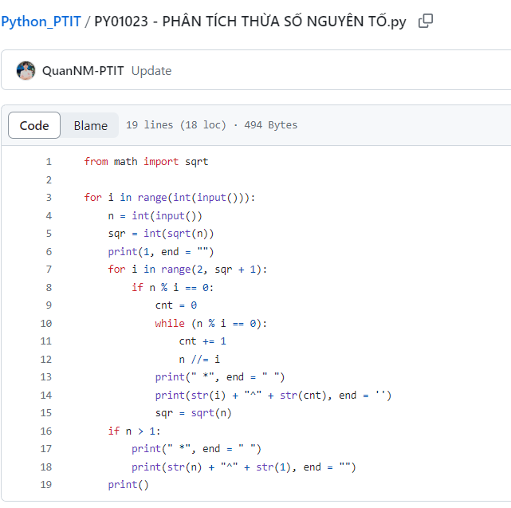
Task: Select line number 1 in the gutter
Action: 48,161
